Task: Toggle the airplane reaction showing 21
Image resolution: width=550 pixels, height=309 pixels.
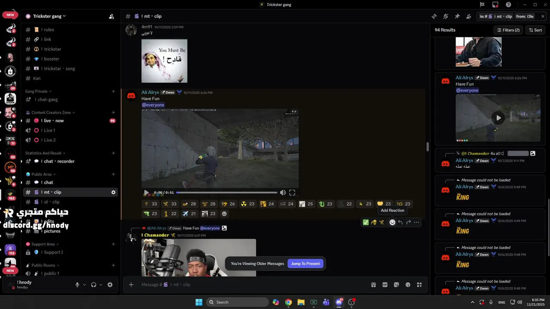Action: point(189,214)
